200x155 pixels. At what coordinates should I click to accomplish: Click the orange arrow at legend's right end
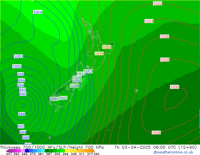94,151
